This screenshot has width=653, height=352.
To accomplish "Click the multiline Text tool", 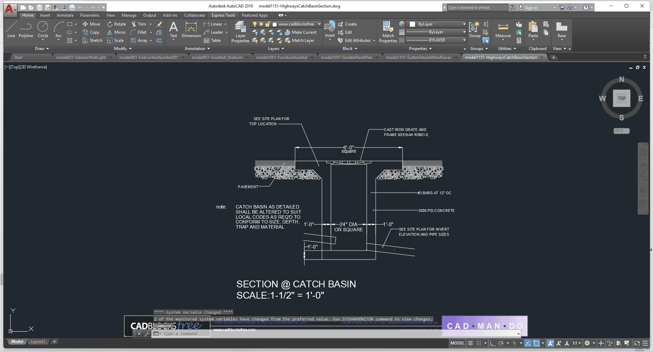I will (173, 29).
